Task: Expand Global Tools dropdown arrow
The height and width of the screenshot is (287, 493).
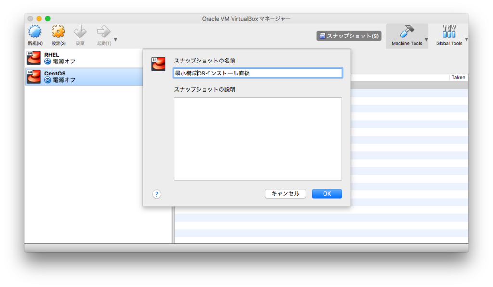Action: pos(467,39)
